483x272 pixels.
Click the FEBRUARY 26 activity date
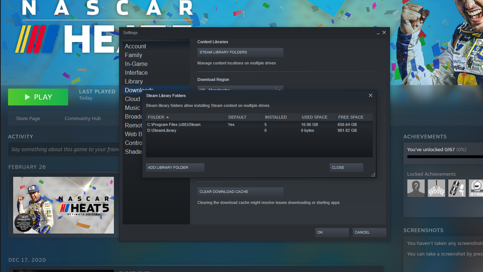tap(28, 167)
